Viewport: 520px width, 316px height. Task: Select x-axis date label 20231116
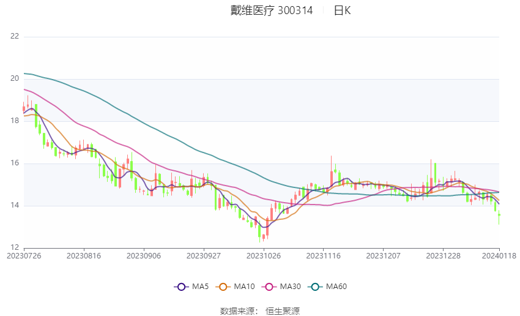(x=324, y=256)
